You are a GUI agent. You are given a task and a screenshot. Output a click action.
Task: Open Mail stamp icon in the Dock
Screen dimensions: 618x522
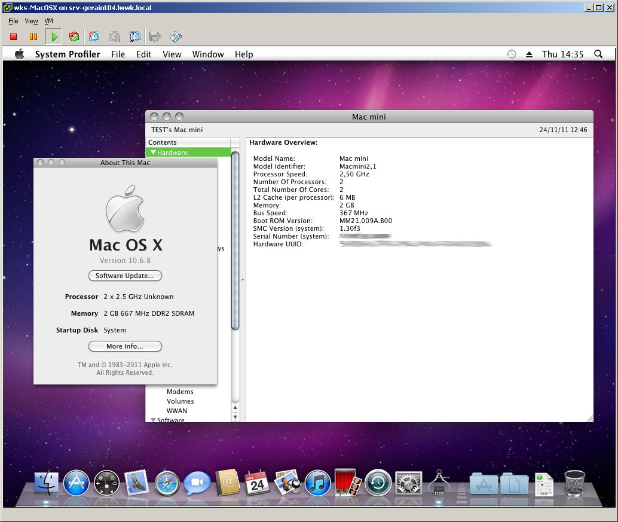tap(136, 482)
